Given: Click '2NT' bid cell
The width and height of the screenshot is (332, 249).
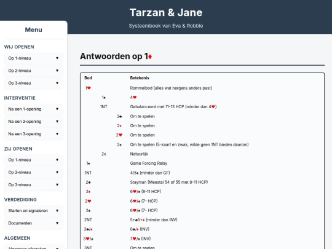Looking at the screenshot, I should pos(88,219).
